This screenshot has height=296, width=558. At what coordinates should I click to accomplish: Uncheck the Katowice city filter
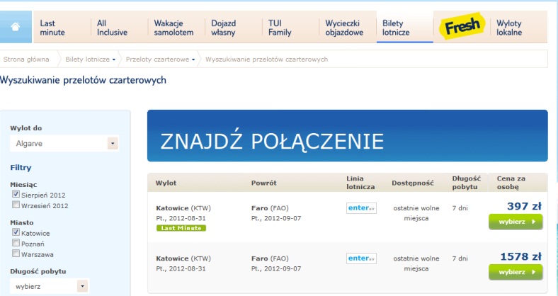click(x=16, y=232)
